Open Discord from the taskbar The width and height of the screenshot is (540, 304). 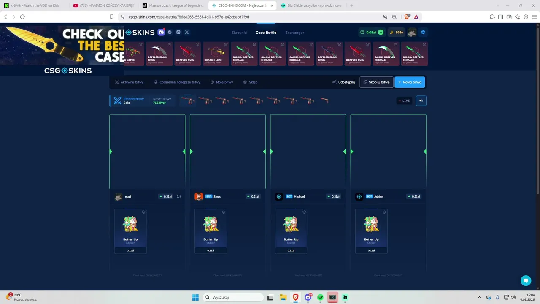tap(308, 297)
